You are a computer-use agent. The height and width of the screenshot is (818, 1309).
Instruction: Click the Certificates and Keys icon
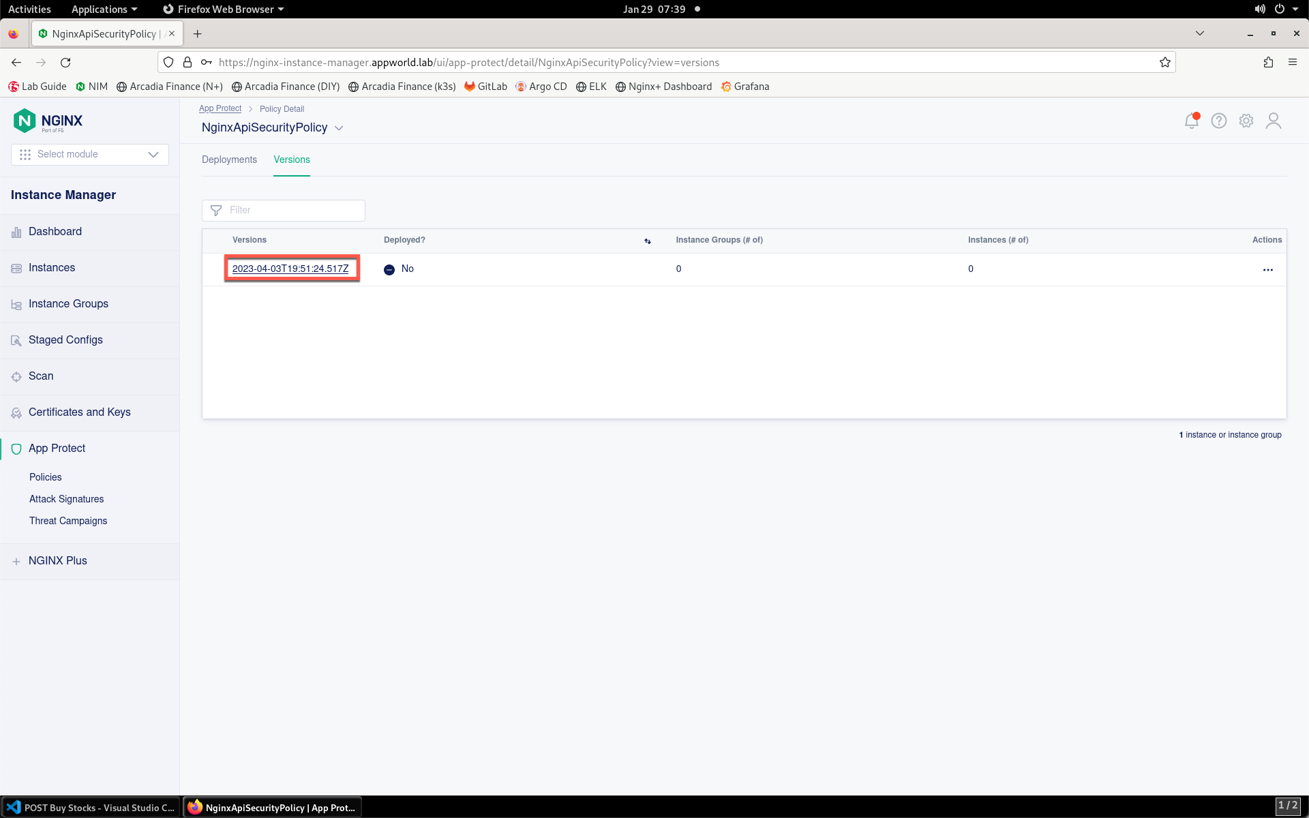click(x=16, y=412)
